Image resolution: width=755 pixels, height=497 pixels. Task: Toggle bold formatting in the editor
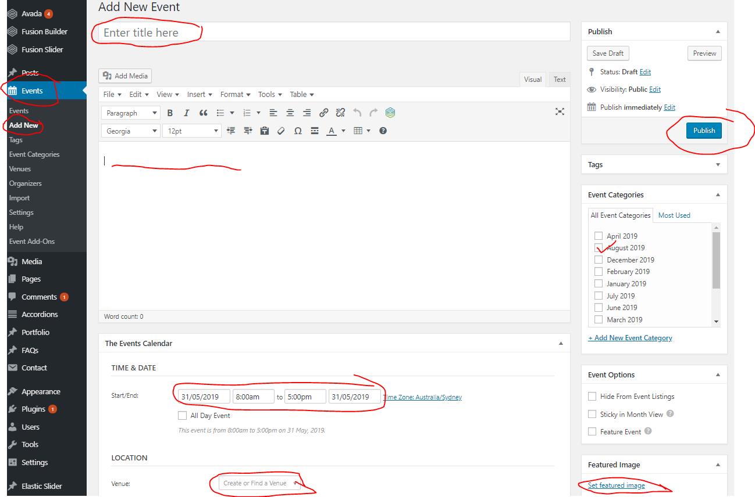(170, 113)
